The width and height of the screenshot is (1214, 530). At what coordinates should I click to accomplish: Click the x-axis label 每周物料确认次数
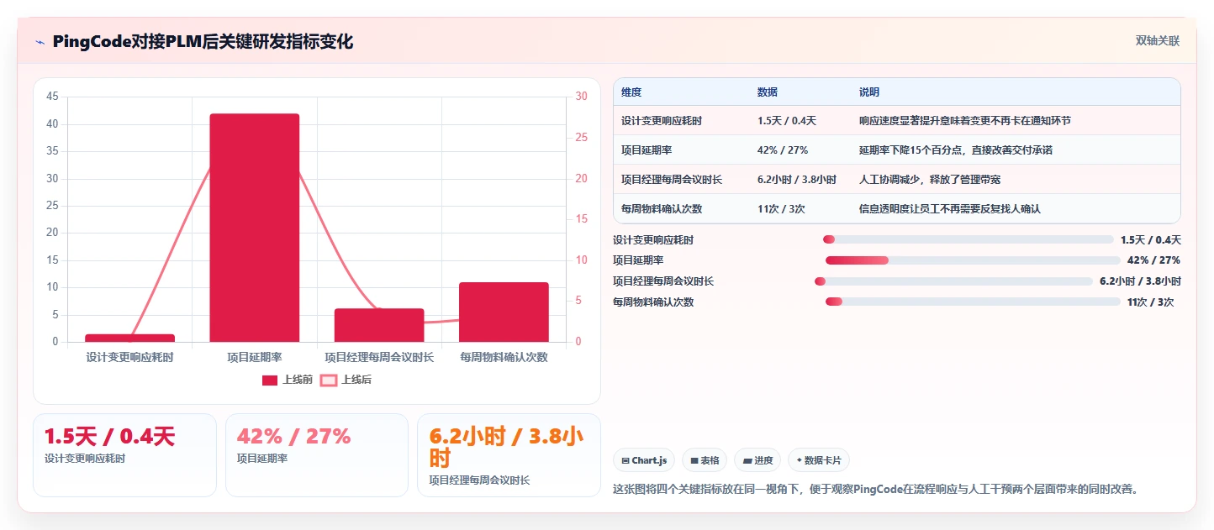pos(504,357)
